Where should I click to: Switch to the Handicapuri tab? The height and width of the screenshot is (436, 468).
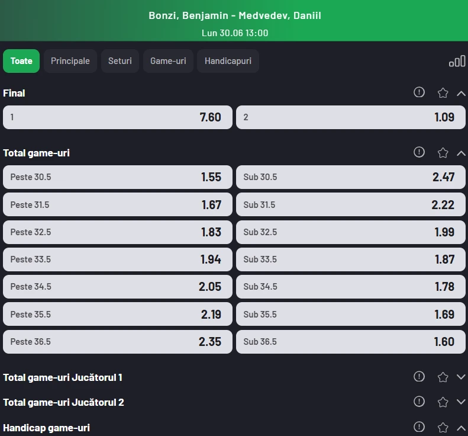point(228,61)
